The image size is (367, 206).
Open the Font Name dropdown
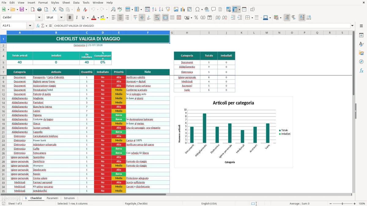(x=39, y=18)
